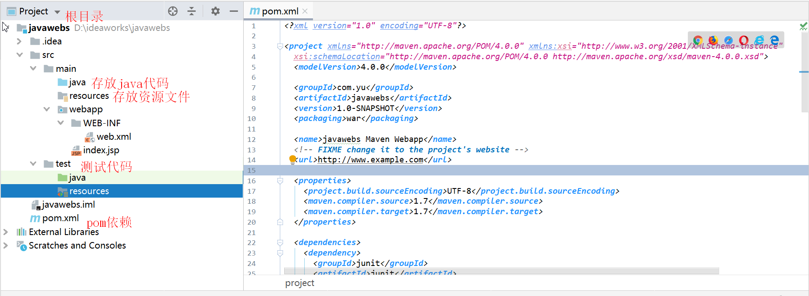
Task: Collapse the src folder
Action: (x=20, y=55)
